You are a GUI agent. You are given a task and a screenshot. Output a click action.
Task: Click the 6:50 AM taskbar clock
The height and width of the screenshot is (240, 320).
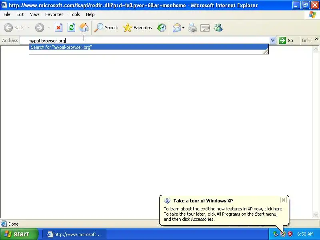pos(305,234)
